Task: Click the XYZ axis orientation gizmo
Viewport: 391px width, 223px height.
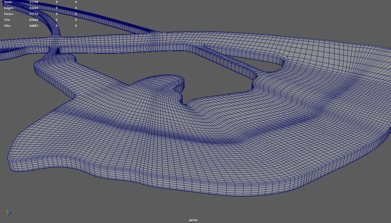Action: tap(7, 213)
